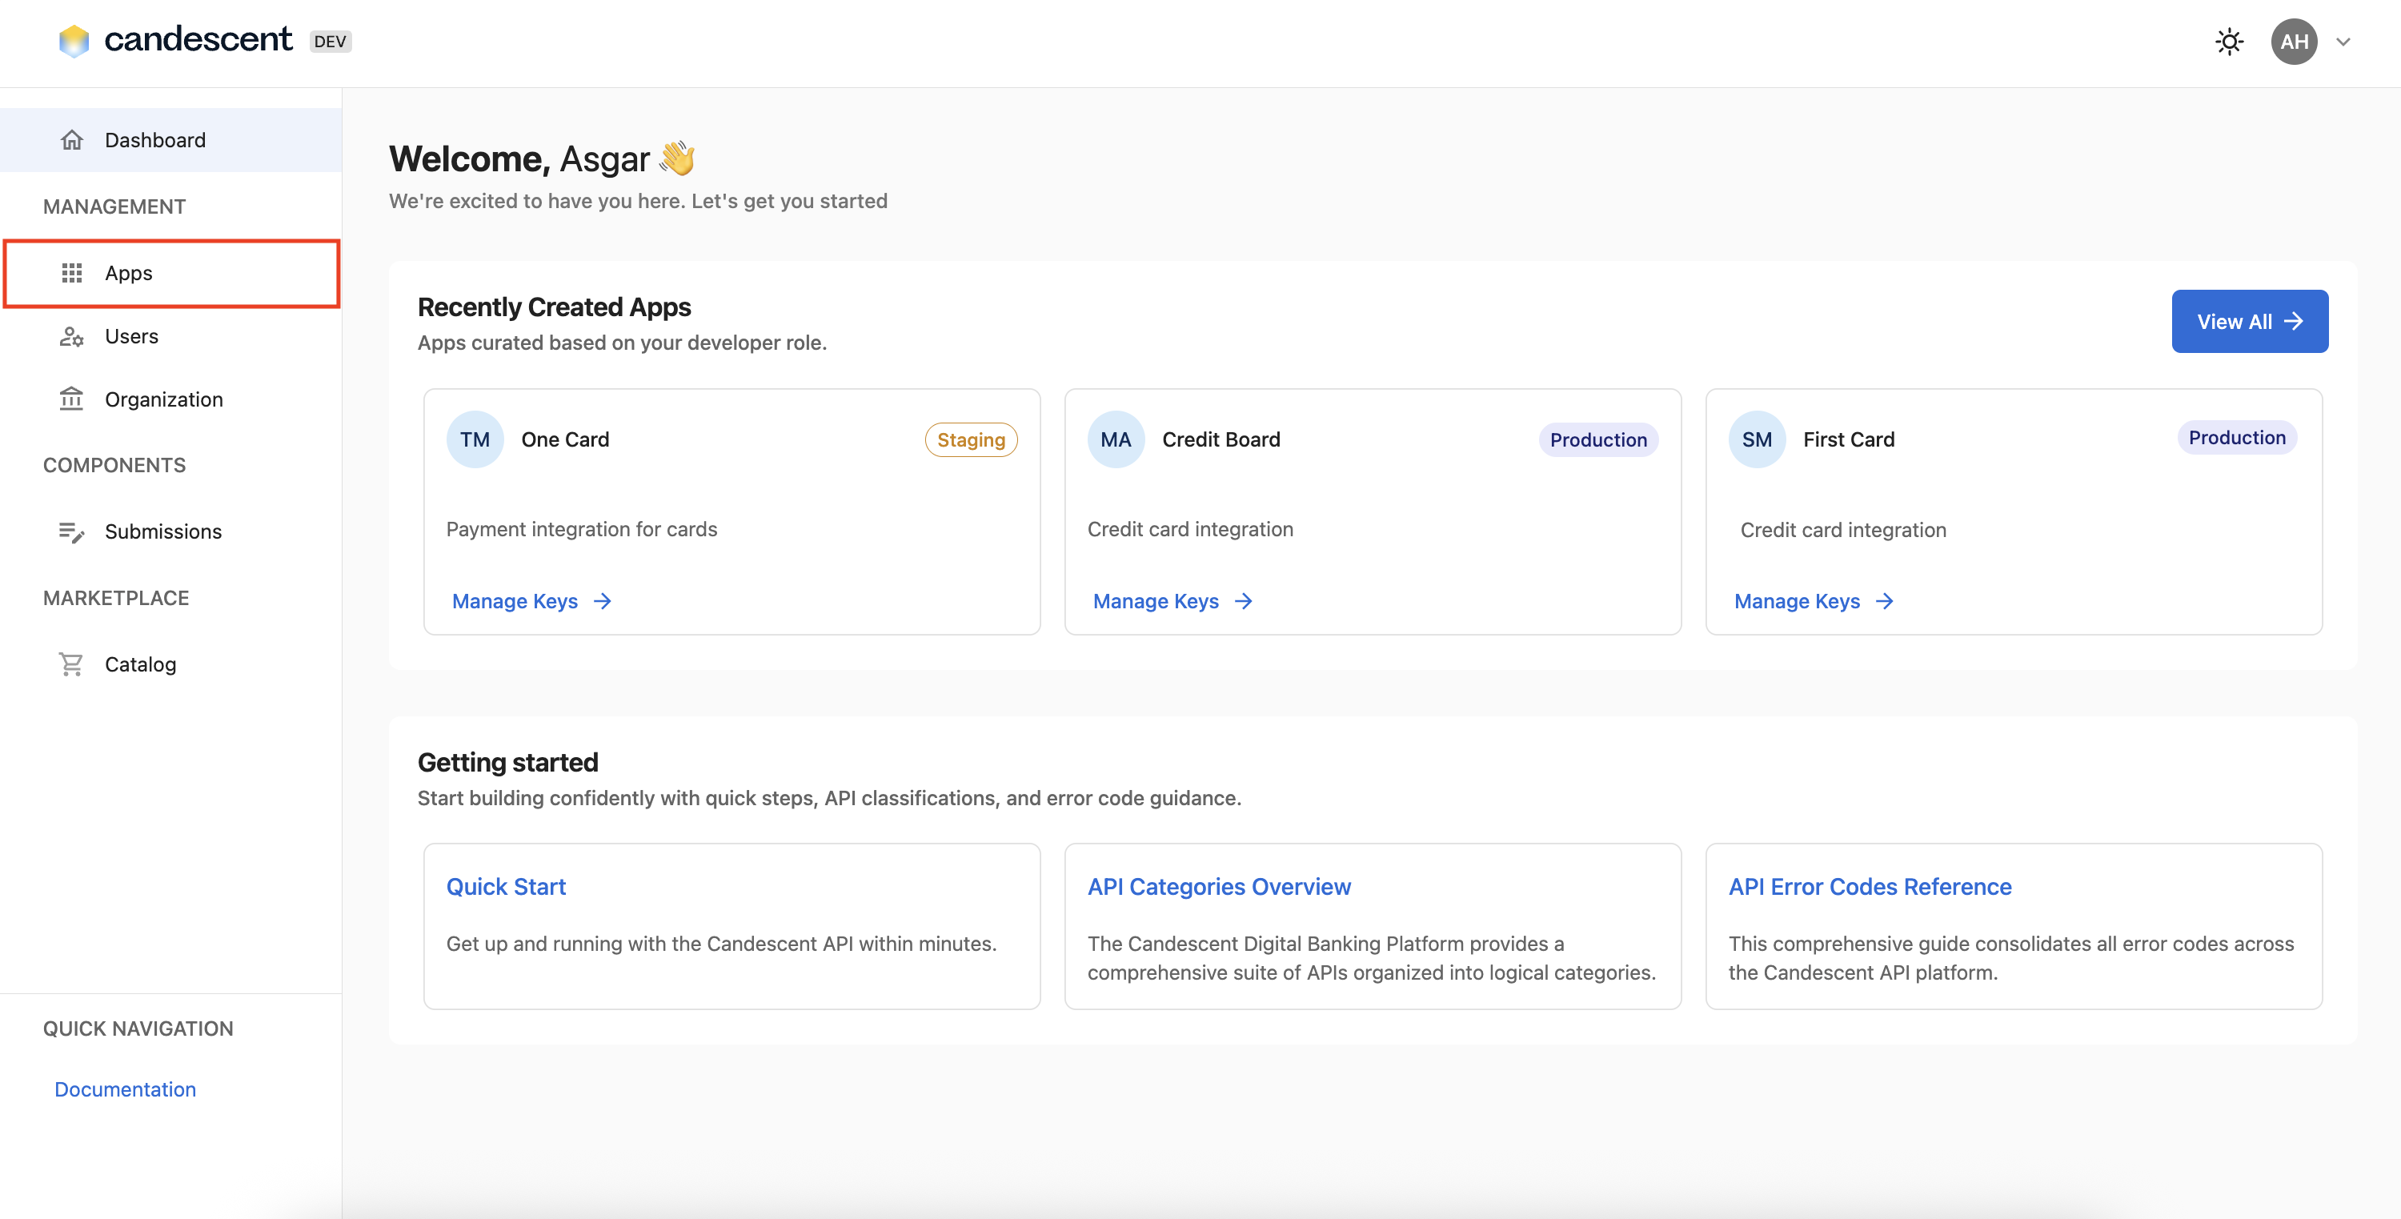Viewport: 2401px width, 1219px height.
Task: Open the Documentation link
Action: (124, 1089)
